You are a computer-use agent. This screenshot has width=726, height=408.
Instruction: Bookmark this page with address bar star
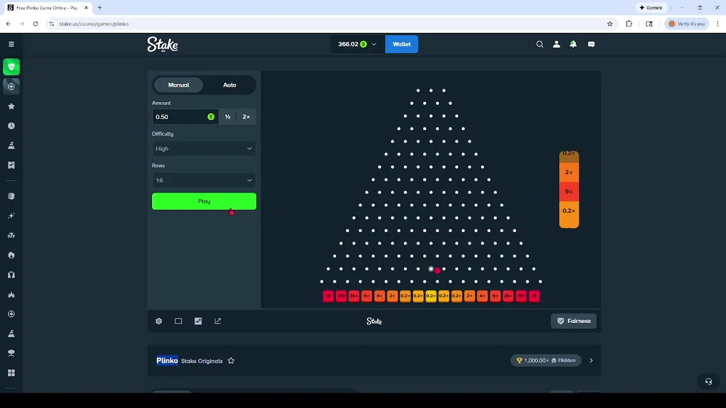tap(610, 24)
